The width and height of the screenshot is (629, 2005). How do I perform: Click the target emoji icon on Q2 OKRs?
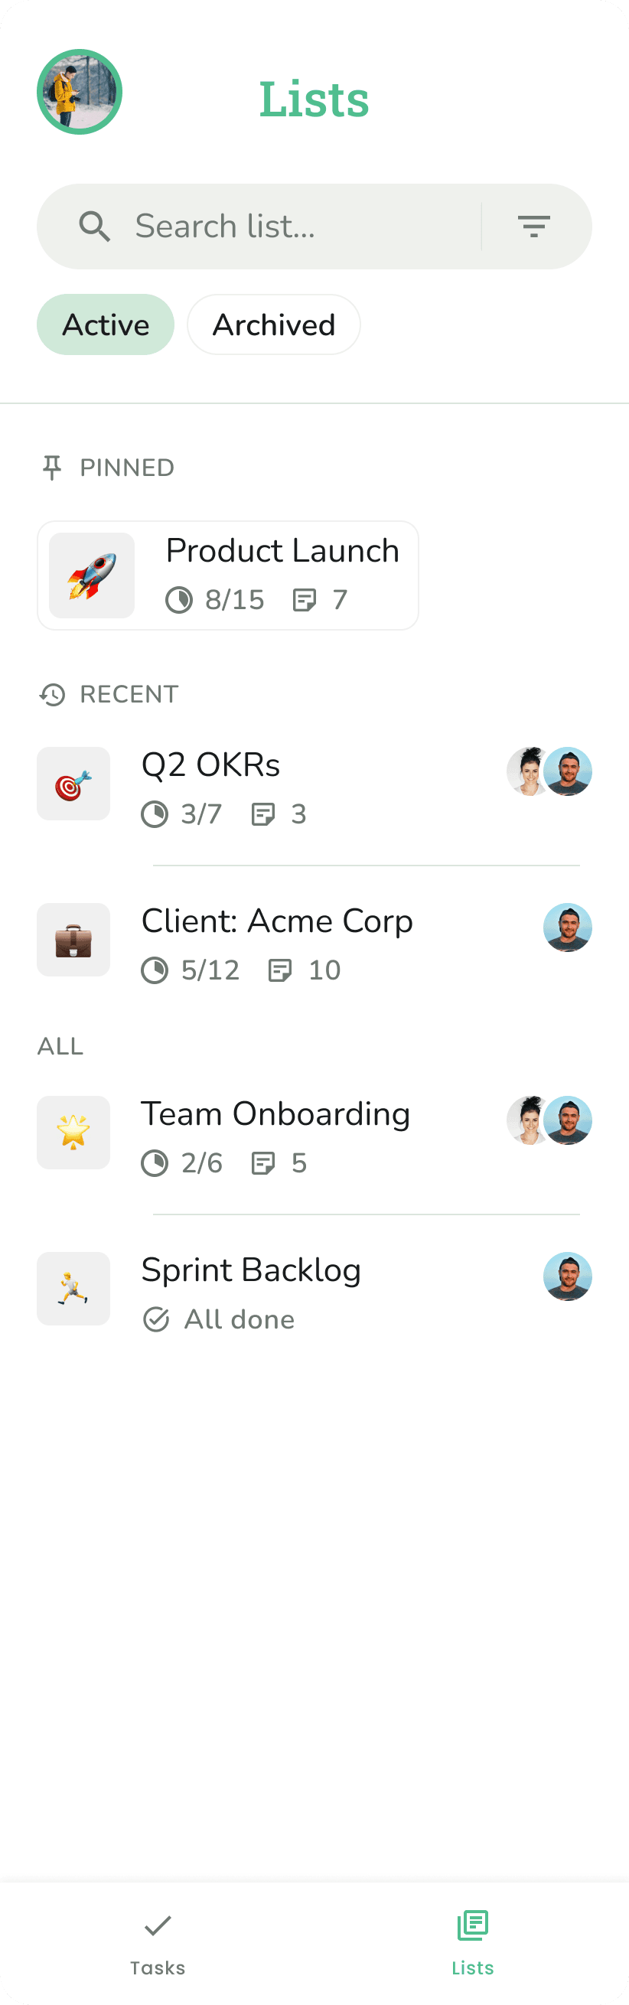[x=73, y=784]
